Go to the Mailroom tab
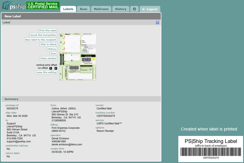Screen dimensions: 244x163 [101, 9]
